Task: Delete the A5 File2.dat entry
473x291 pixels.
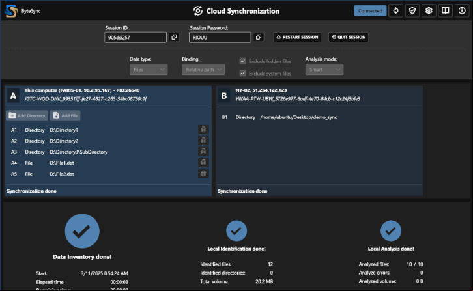Action: coord(204,174)
